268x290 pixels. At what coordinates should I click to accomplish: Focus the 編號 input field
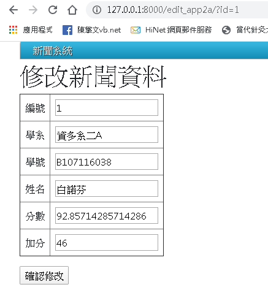(x=107, y=108)
